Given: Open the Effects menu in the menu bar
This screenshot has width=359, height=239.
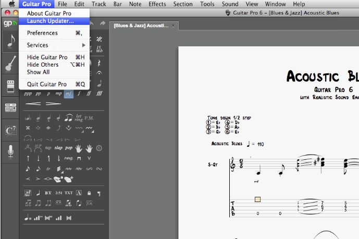Looking at the screenshot, I should pos(157,4).
